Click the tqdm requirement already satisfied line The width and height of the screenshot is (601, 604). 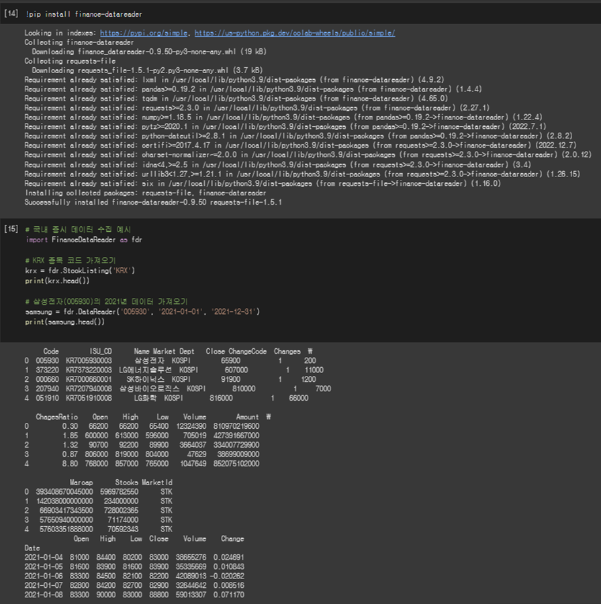click(x=236, y=98)
